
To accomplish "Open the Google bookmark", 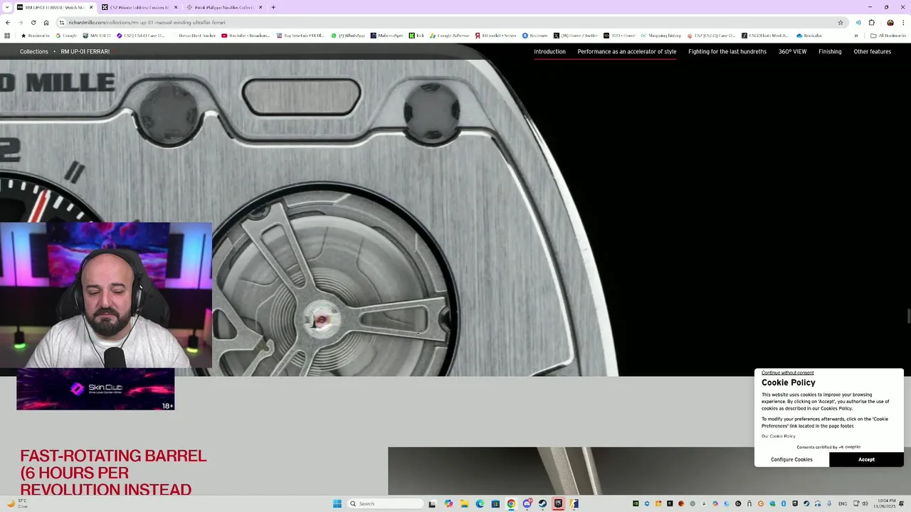I will 66,36.
